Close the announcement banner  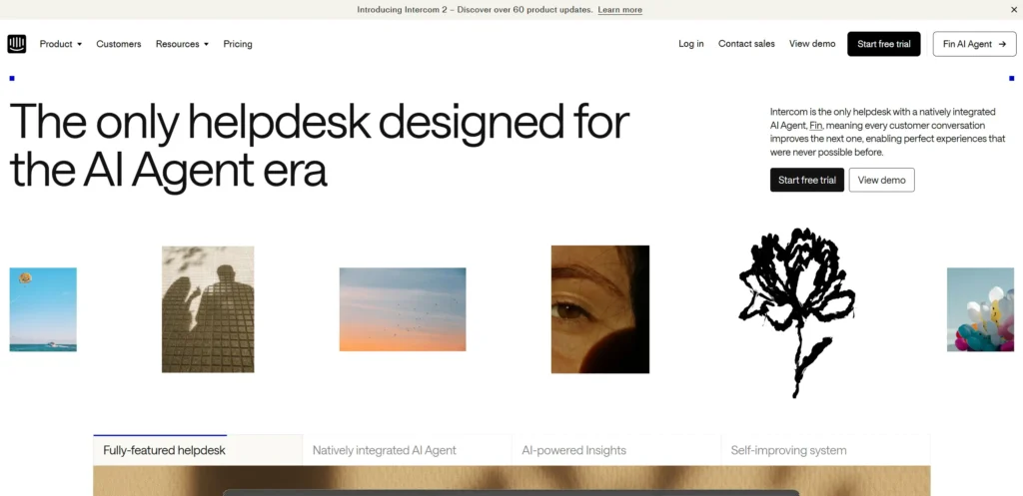[x=1013, y=10]
